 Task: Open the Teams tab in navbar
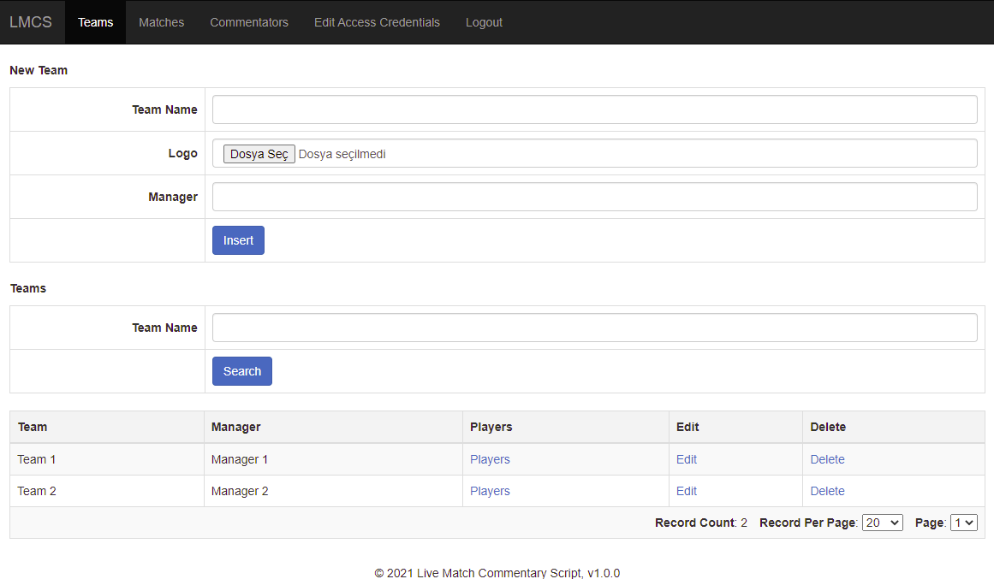tap(95, 22)
